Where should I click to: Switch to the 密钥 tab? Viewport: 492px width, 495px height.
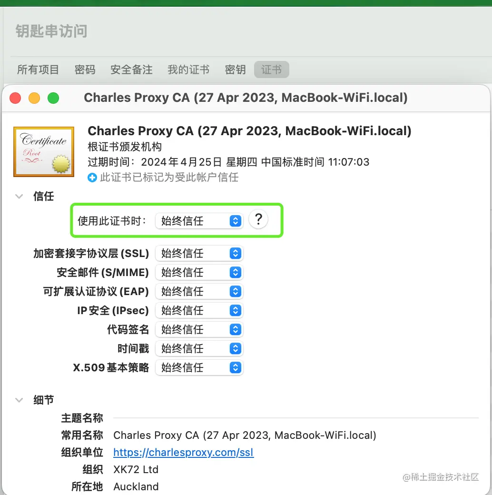pyautogui.click(x=235, y=69)
